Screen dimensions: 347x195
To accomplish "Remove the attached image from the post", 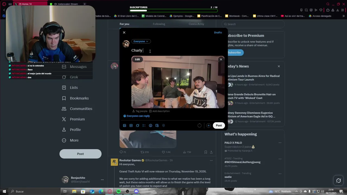I will [x=221, y=59].
